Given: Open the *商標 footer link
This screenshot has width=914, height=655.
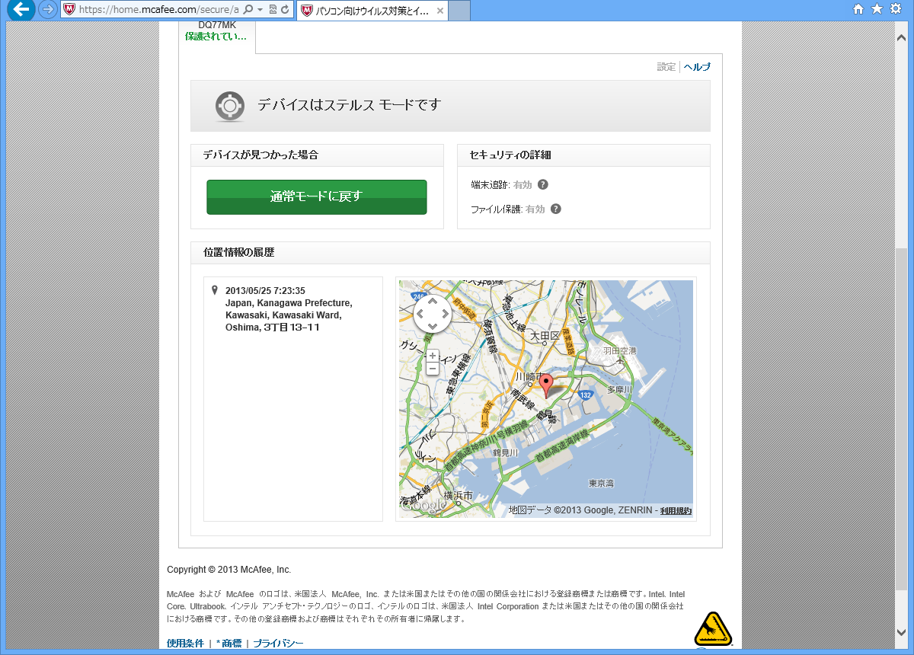Looking at the screenshot, I should [x=228, y=644].
